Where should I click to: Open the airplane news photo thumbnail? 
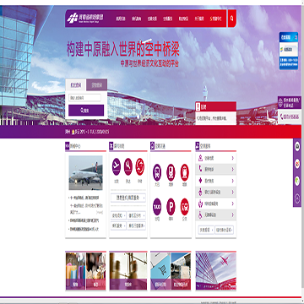[x=85, y=172]
